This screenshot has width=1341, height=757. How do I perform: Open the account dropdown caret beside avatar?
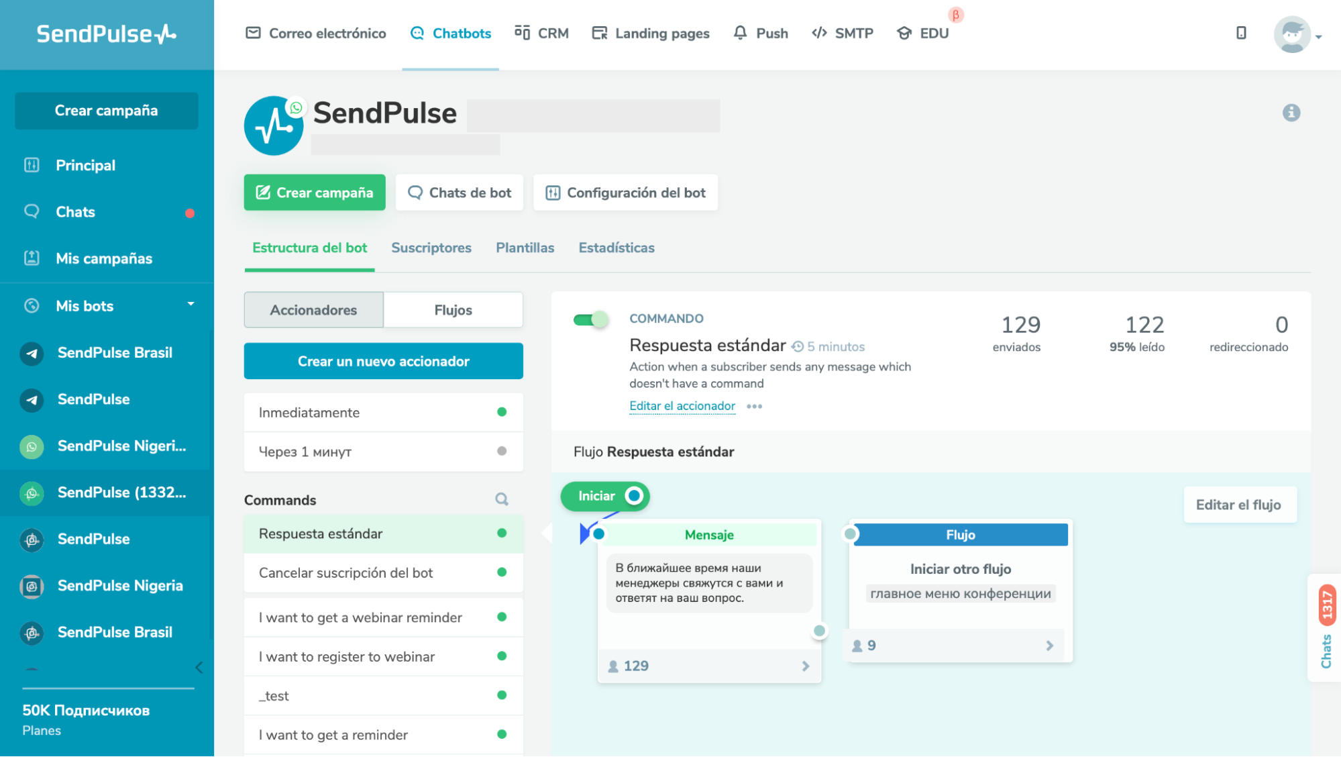(x=1319, y=37)
